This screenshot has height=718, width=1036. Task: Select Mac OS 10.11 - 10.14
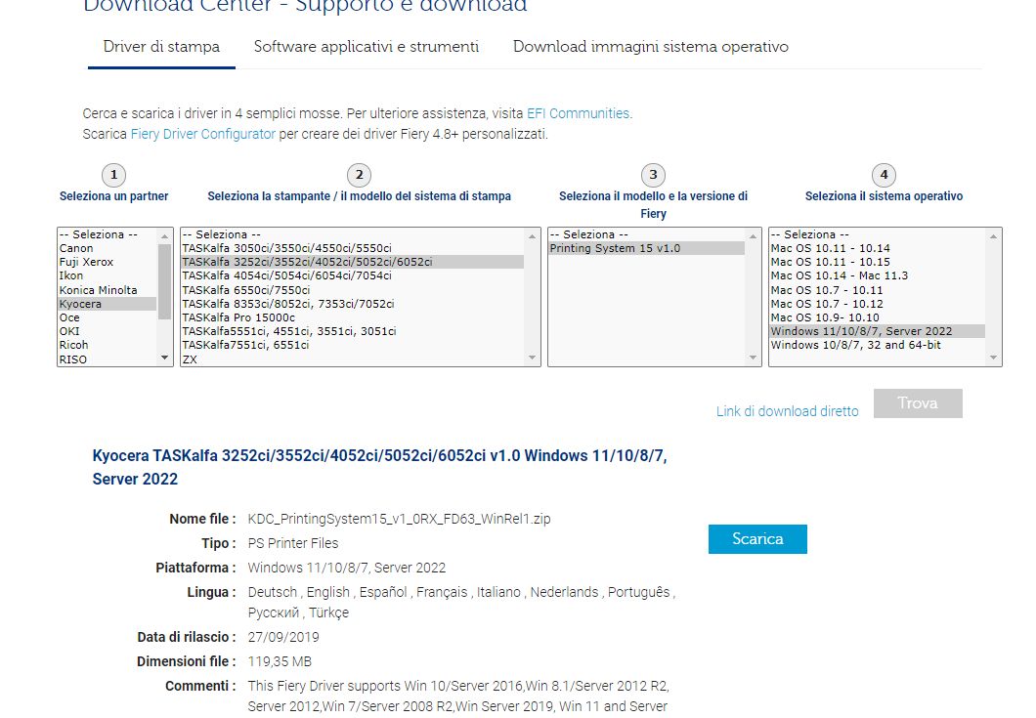tap(878, 248)
